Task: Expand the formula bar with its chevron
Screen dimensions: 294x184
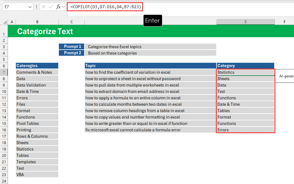Action: (63, 6)
